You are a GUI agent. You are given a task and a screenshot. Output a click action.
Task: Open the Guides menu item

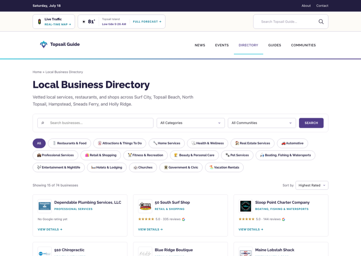pyautogui.click(x=274, y=45)
